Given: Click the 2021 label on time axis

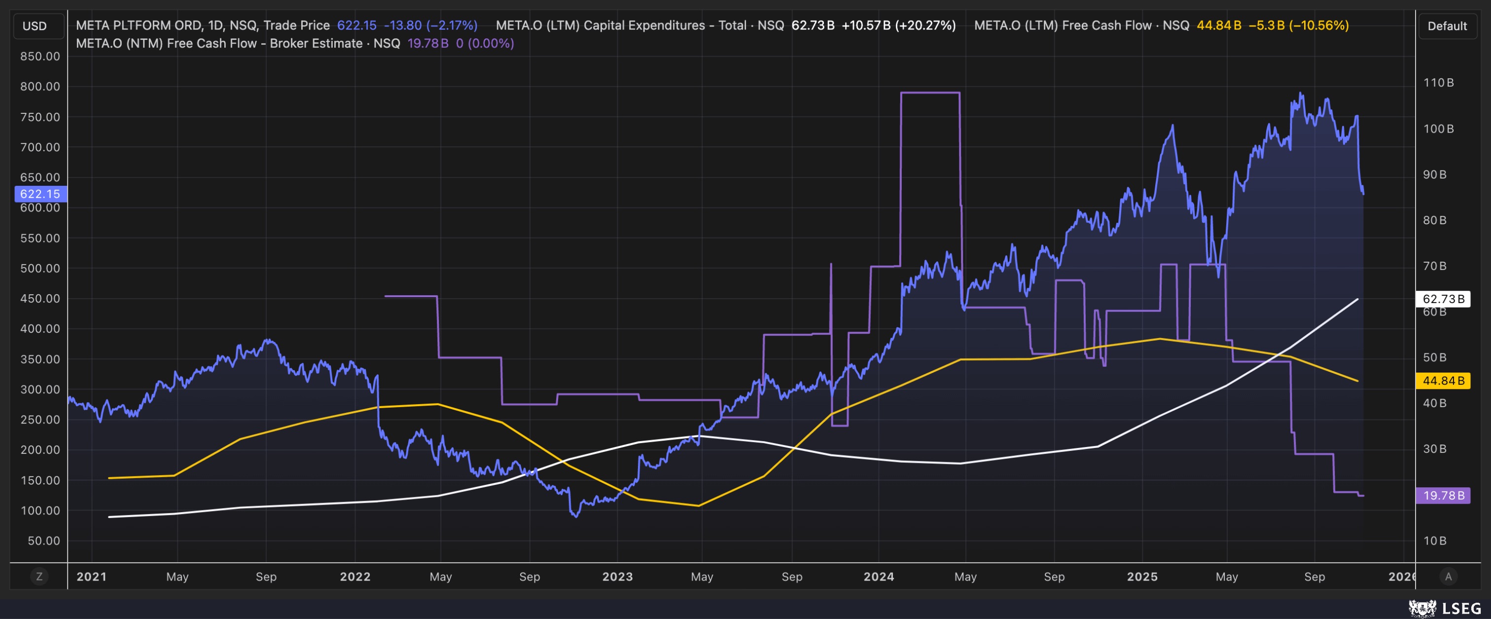Looking at the screenshot, I should (91, 577).
